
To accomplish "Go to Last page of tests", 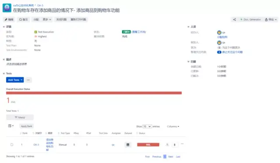I will point(178,156).
